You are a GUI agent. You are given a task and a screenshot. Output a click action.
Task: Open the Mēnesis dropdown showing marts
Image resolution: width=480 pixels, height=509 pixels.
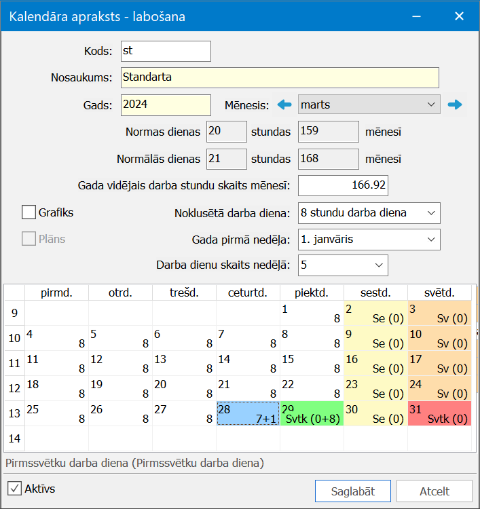click(x=369, y=105)
